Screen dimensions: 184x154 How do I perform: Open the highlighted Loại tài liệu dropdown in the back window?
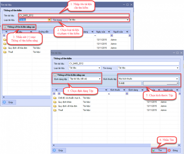click(49, 20)
